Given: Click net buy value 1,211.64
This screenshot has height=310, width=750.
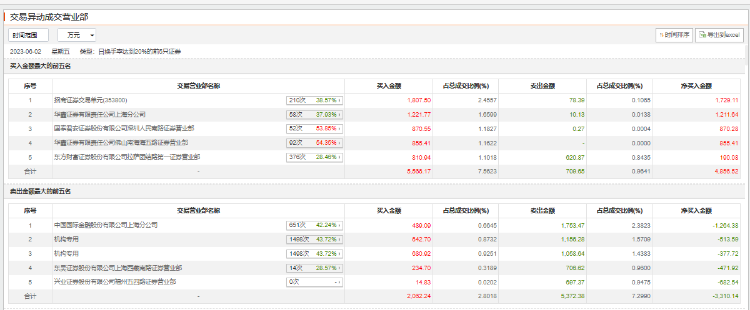Looking at the screenshot, I should point(726,115).
